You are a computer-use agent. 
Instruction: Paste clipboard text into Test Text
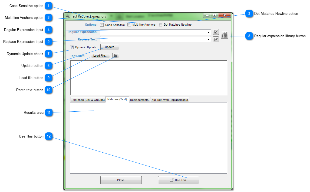(116, 56)
